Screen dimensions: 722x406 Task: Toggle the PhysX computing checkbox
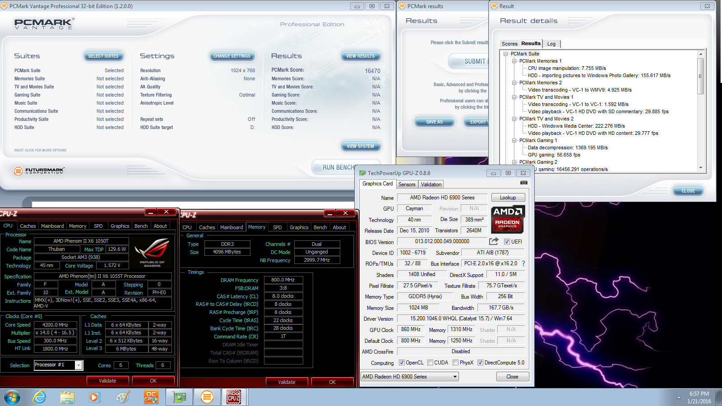tap(455, 363)
